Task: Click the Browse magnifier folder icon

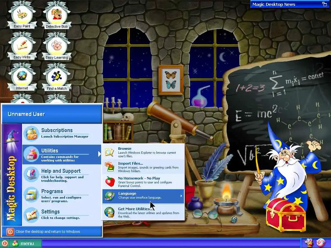Action: click(x=109, y=152)
